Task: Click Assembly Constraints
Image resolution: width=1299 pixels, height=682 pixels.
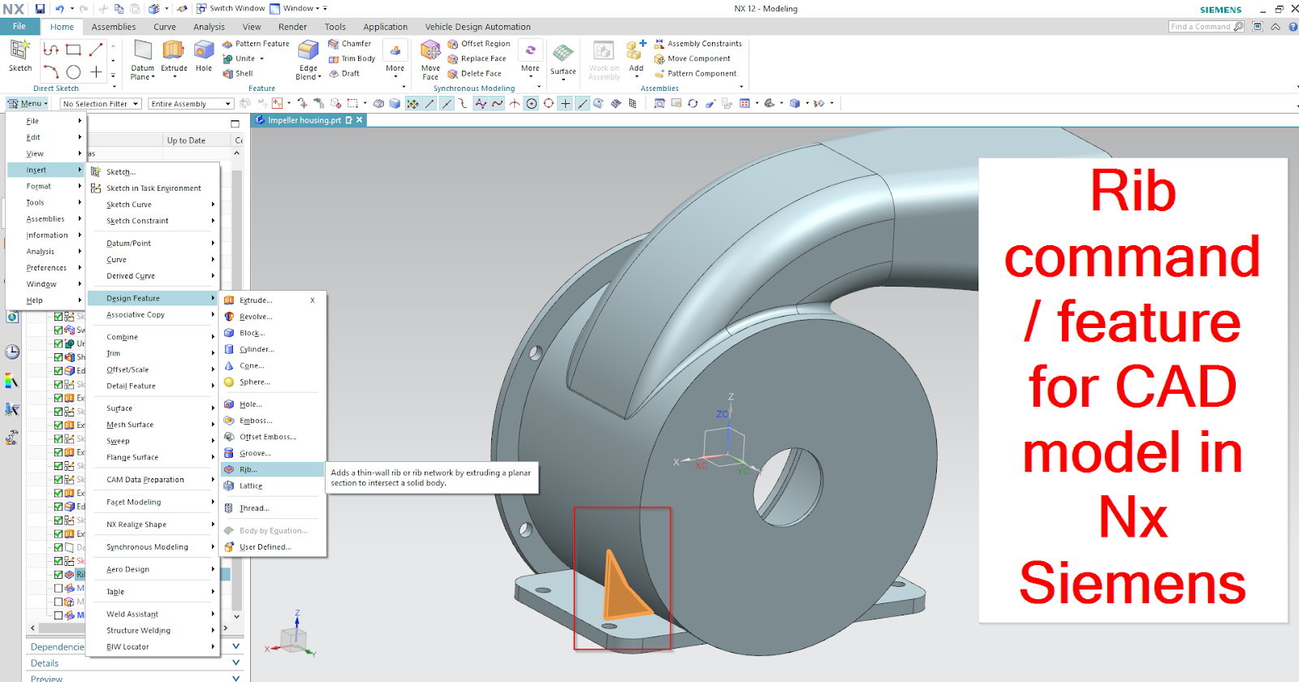Action: 698,44
